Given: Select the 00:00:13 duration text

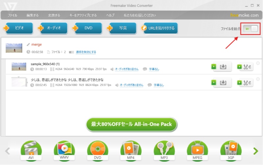Looking at the screenshot, I should click(x=41, y=69).
